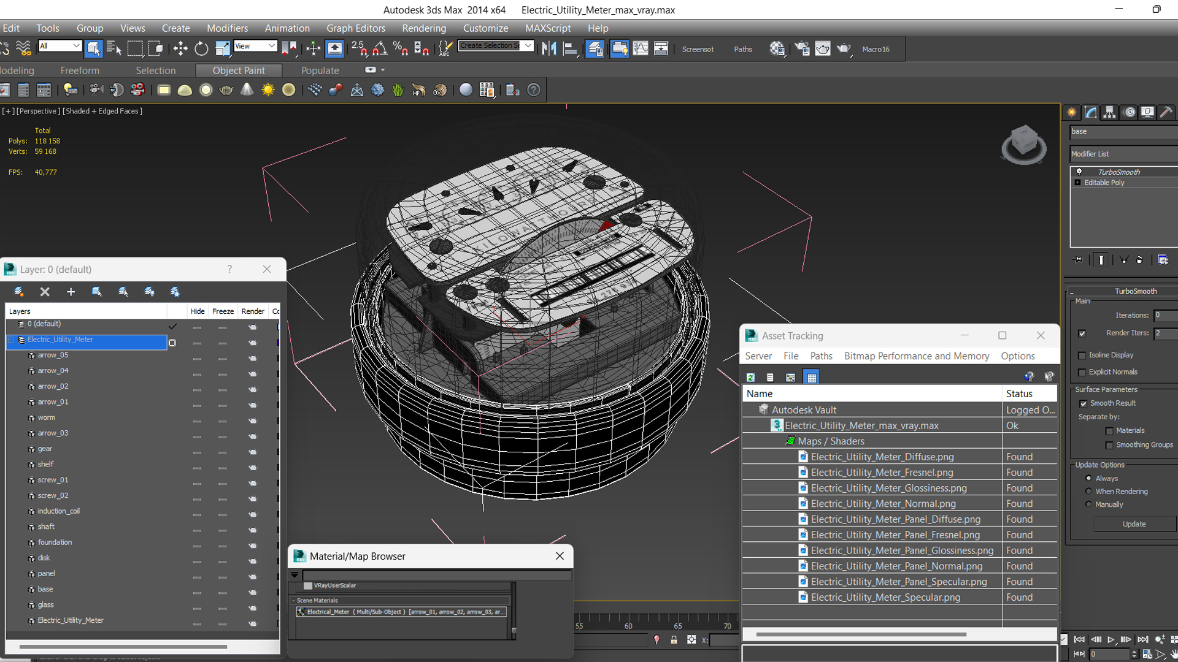The width and height of the screenshot is (1178, 662).
Task: Open Bitmap Performance and Memory menu
Action: coord(916,356)
